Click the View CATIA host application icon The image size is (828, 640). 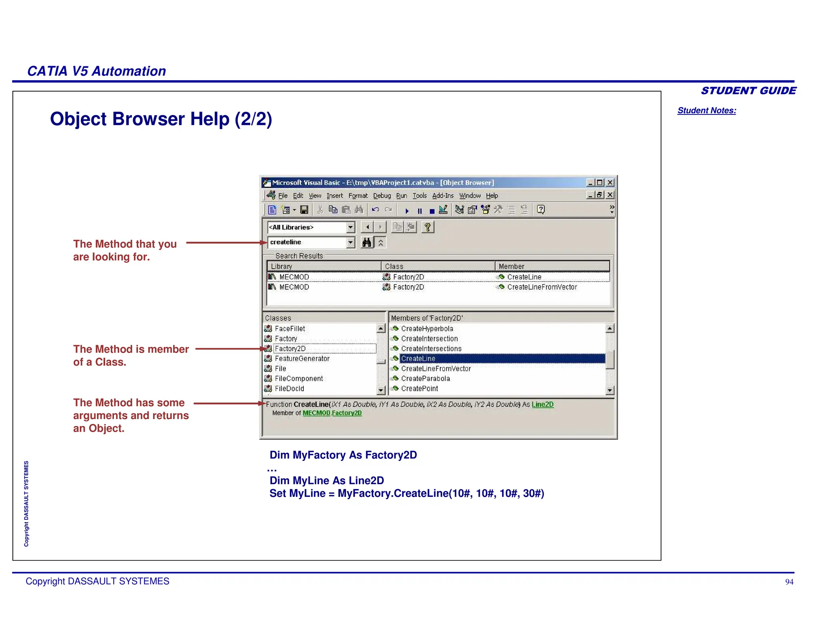tap(272, 210)
